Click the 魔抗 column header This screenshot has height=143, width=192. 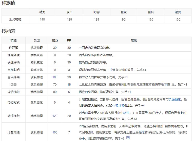click(151, 12)
